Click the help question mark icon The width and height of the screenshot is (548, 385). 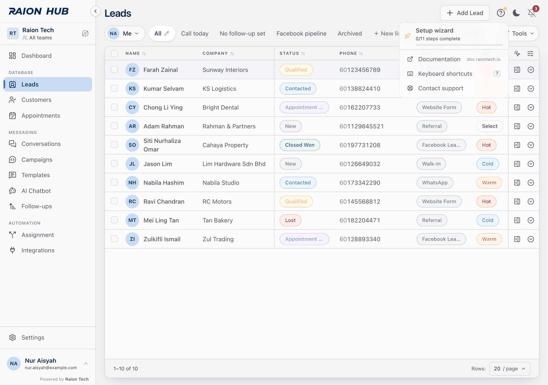pos(501,13)
